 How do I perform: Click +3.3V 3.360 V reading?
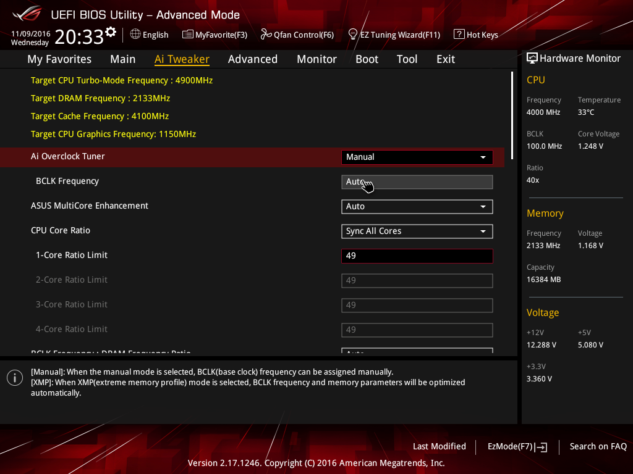pos(539,379)
